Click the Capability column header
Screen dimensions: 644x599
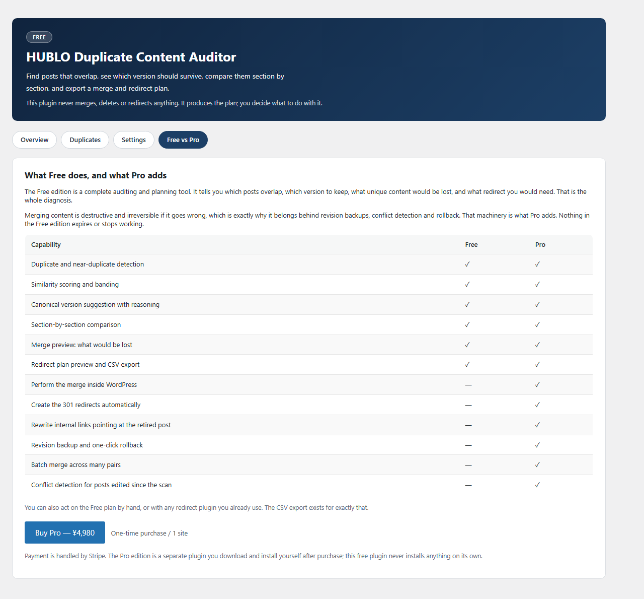pyautogui.click(x=46, y=244)
